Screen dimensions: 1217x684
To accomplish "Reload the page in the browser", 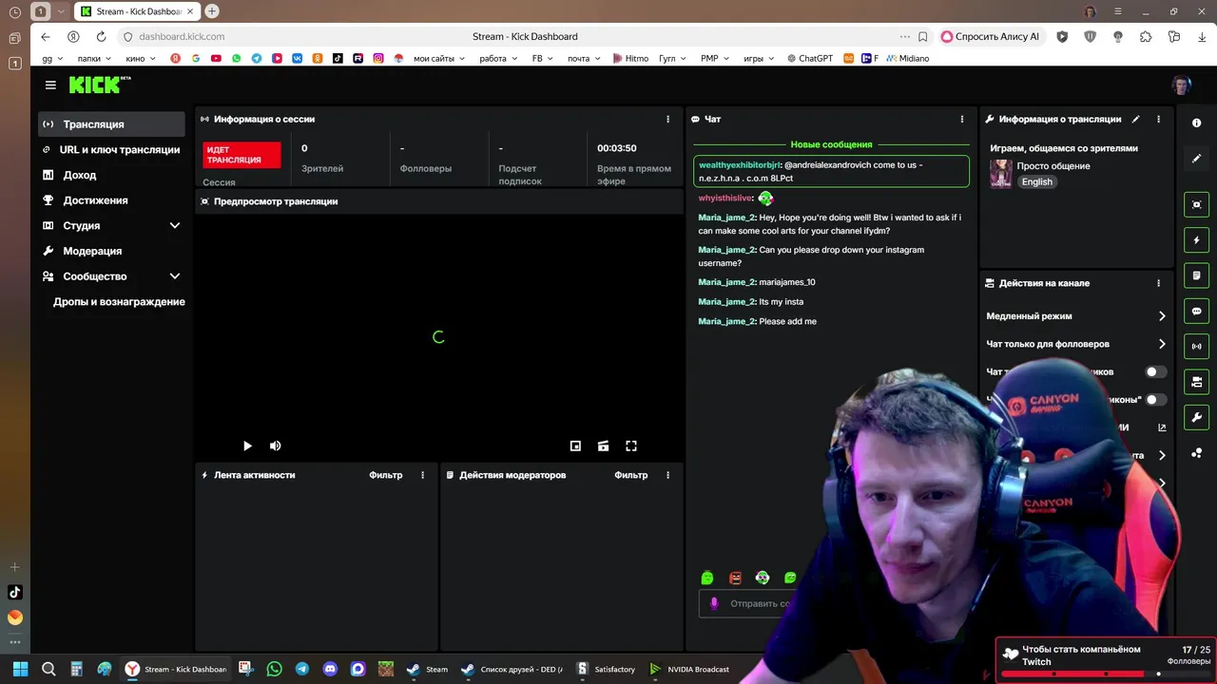I will click(x=101, y=36).
